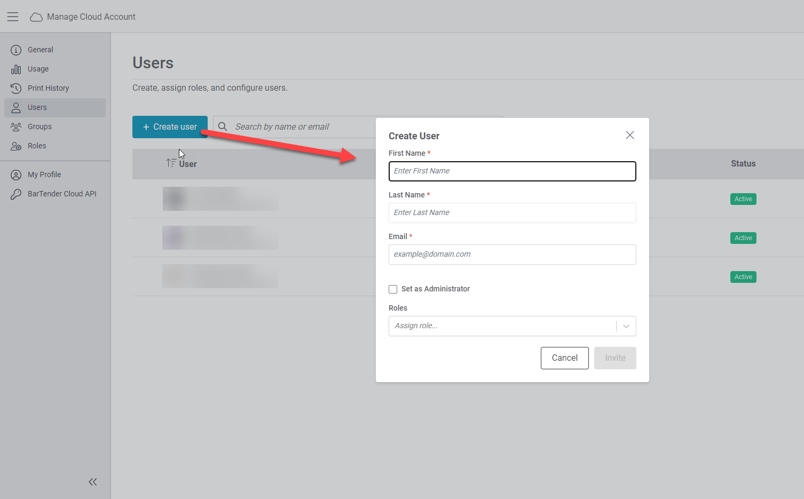804x499 pixels.
Task: Click the Email input field
Action: [x=513, y=255]
